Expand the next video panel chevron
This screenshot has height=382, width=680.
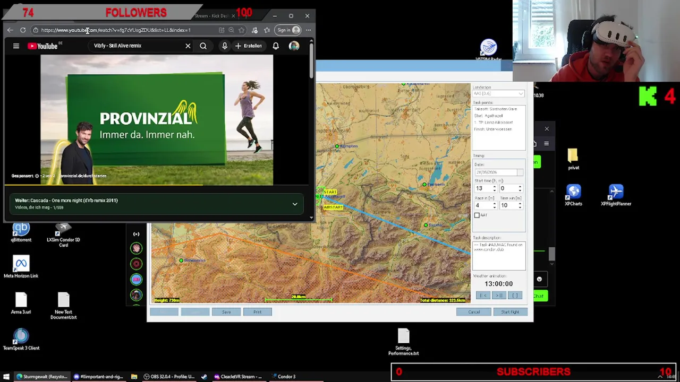(x=295, y=204)
